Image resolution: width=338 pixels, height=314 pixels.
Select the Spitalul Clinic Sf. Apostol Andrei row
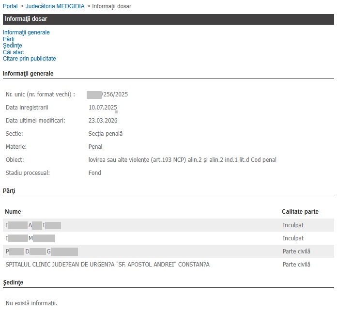tap(108, 265)
